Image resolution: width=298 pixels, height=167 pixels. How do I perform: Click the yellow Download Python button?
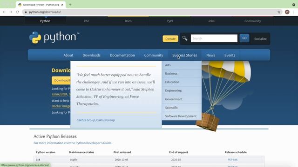(x=61, y=80)
